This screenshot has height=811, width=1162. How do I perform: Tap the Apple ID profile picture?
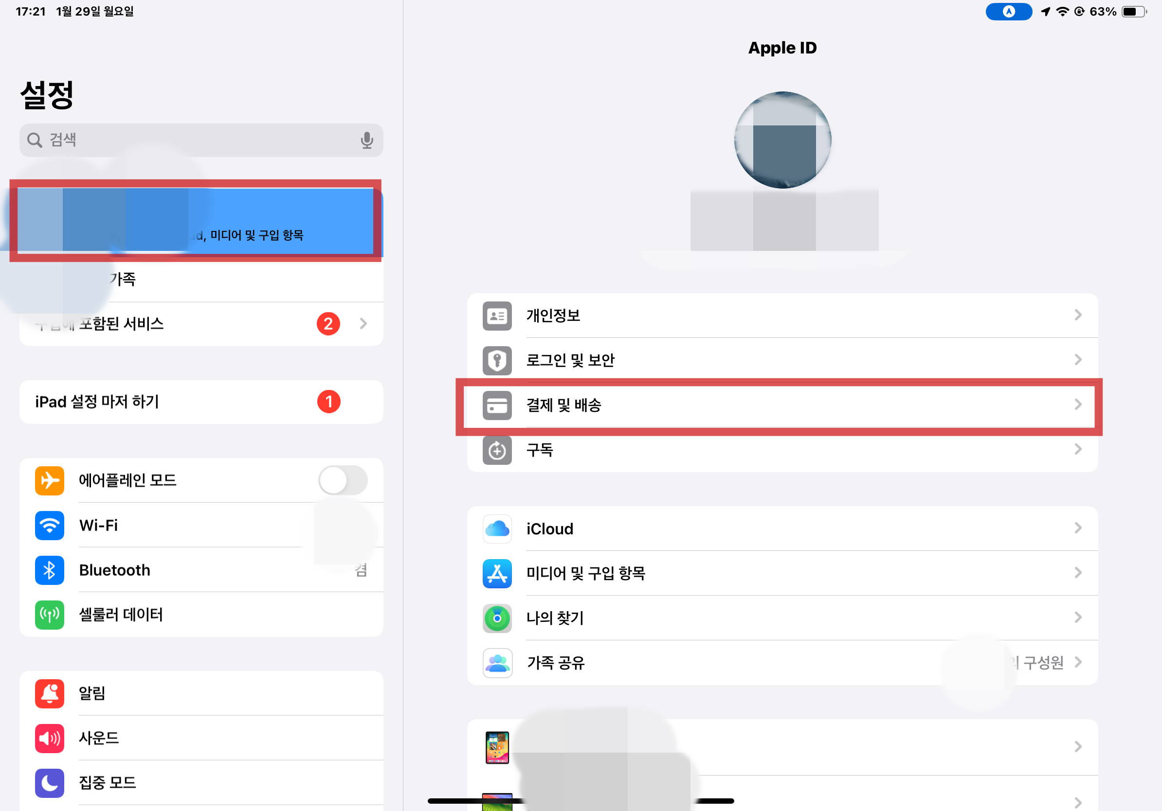pos(782,140)
